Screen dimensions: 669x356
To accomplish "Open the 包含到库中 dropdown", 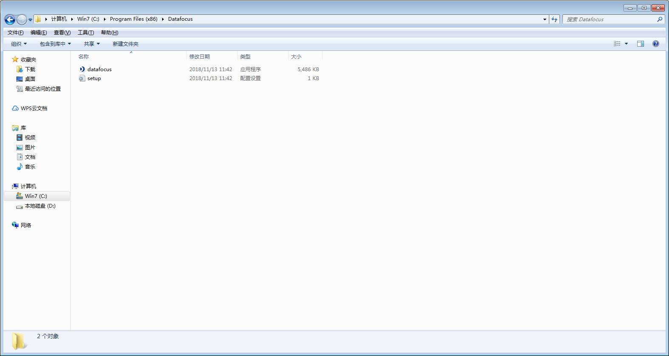I will coord(56,44).
